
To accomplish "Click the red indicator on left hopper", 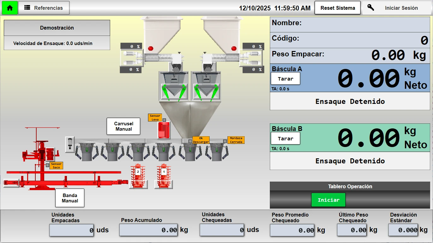I will click(x=151, y=48).
